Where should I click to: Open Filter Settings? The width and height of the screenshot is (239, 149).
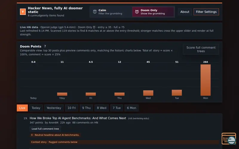point(206,12)
